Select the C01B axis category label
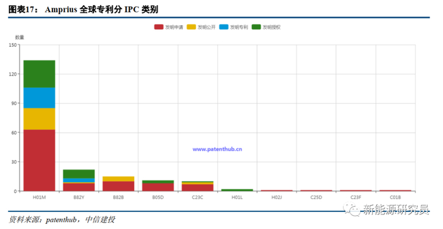The image size is (443, 229). coord(396,197)
